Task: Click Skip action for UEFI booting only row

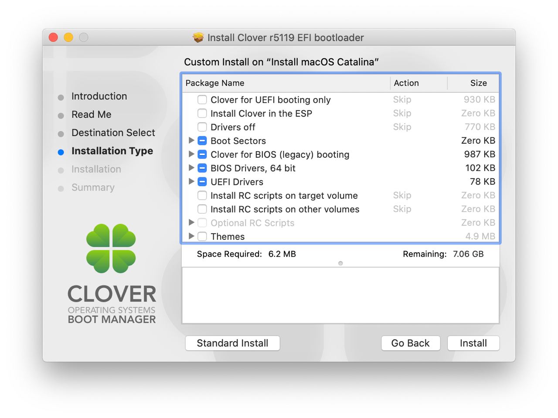Action: tap(402, 100)
